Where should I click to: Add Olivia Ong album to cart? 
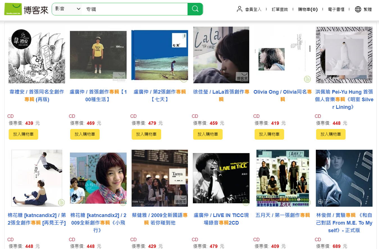coord(269,134)
